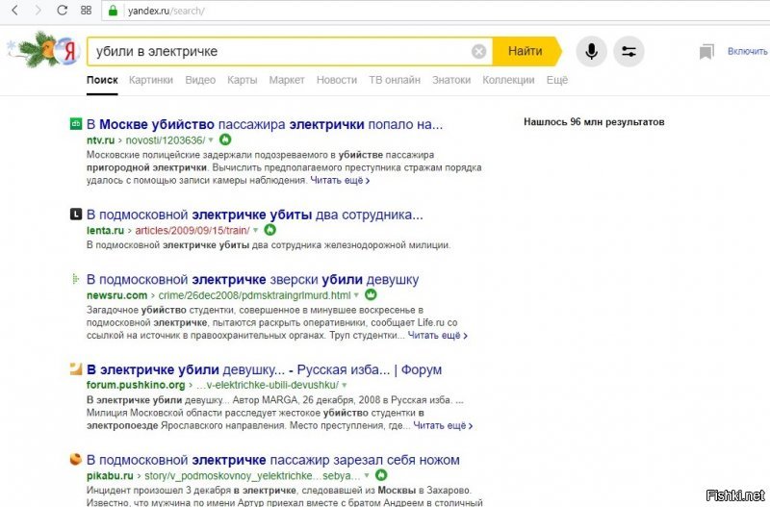Viewport: 770px width, 507px height.
Task: Click the Yandex logo
Action: (x=70, y=51)
